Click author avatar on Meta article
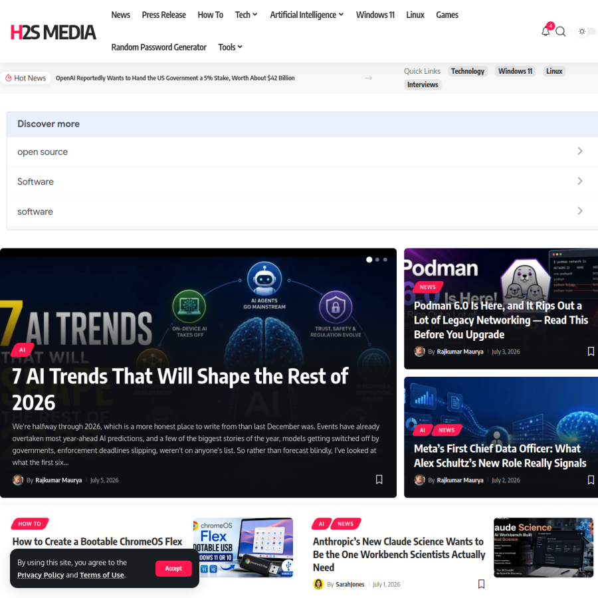 419,480
